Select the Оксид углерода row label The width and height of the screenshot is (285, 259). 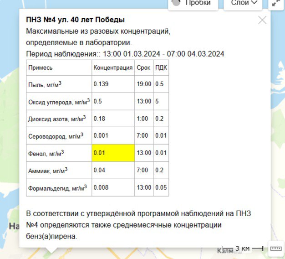coord(59,101)
